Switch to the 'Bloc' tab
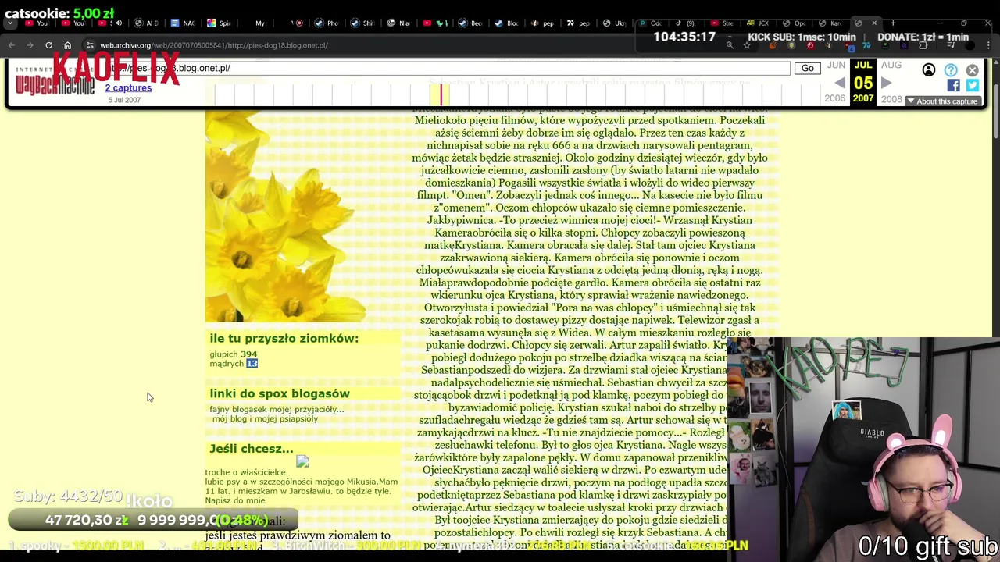Image resolution: width=1000 pixels, height=562 pixels. click(x=505, y=23)
